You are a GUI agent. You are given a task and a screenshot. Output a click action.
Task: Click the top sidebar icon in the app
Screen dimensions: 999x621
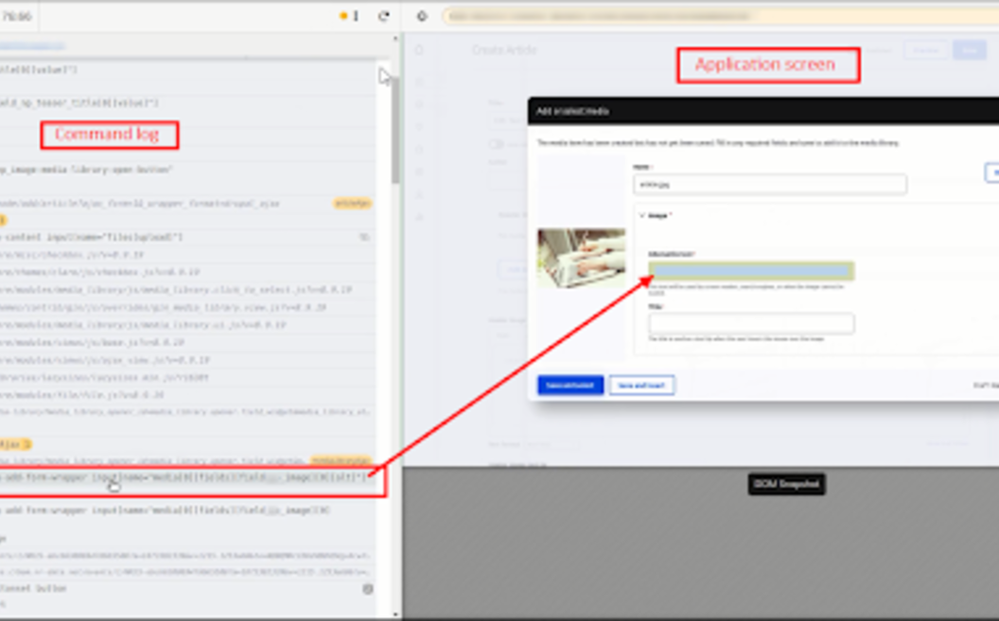[x=419, y=50]
